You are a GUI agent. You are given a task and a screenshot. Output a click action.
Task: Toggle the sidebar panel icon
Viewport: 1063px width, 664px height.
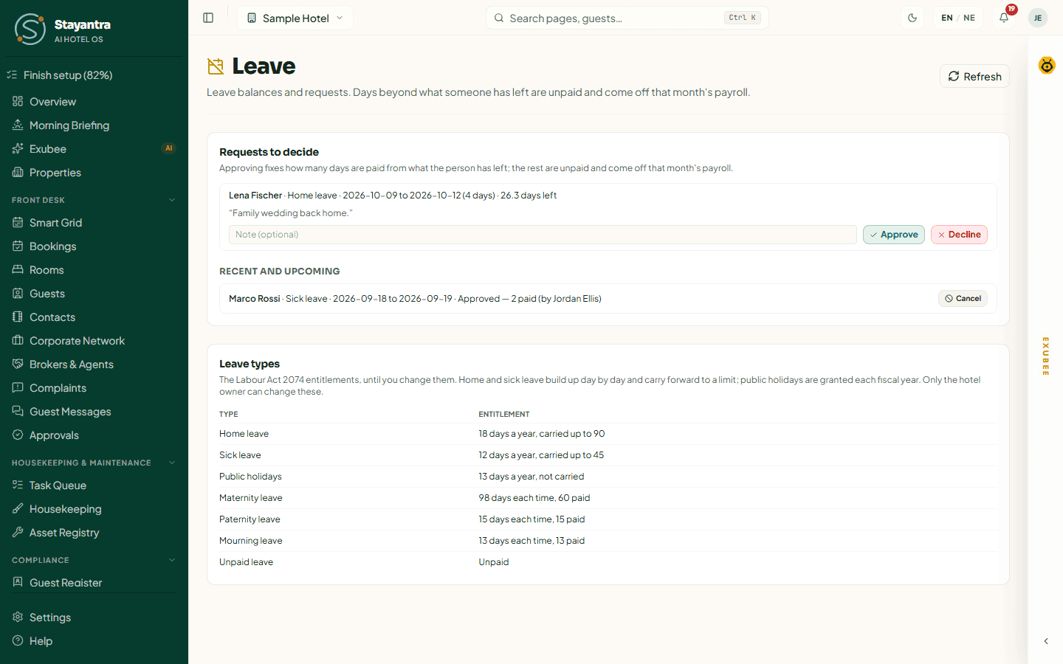(208, 18)
